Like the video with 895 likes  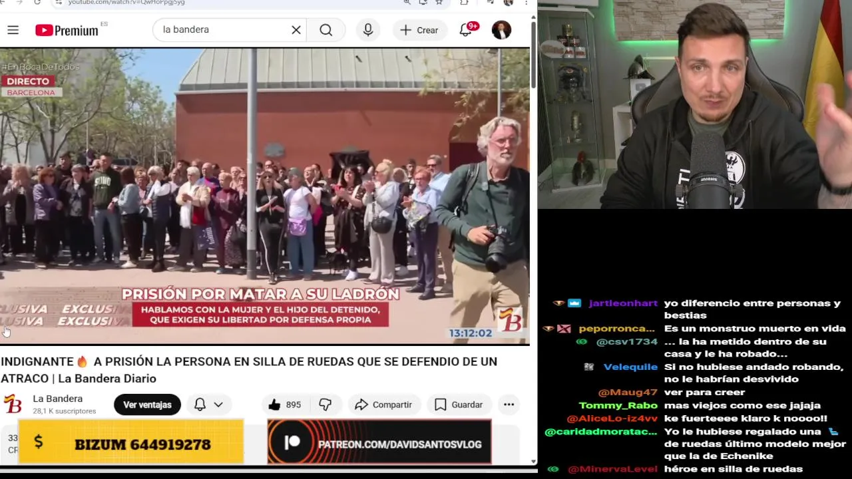[285, 404]
